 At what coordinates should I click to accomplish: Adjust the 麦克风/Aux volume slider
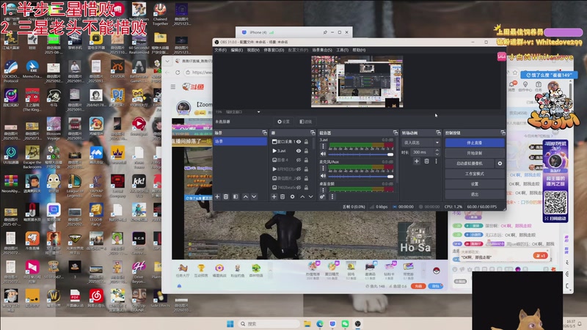point(360,177)
